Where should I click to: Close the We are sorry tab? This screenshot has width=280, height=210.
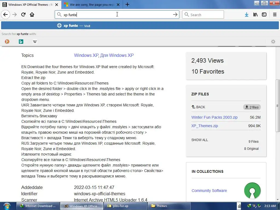click(x=118, y=5)
